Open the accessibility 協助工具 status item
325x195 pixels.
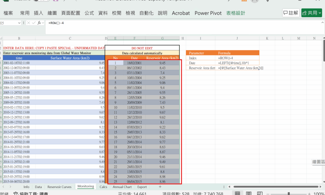(x=31, y=193)
